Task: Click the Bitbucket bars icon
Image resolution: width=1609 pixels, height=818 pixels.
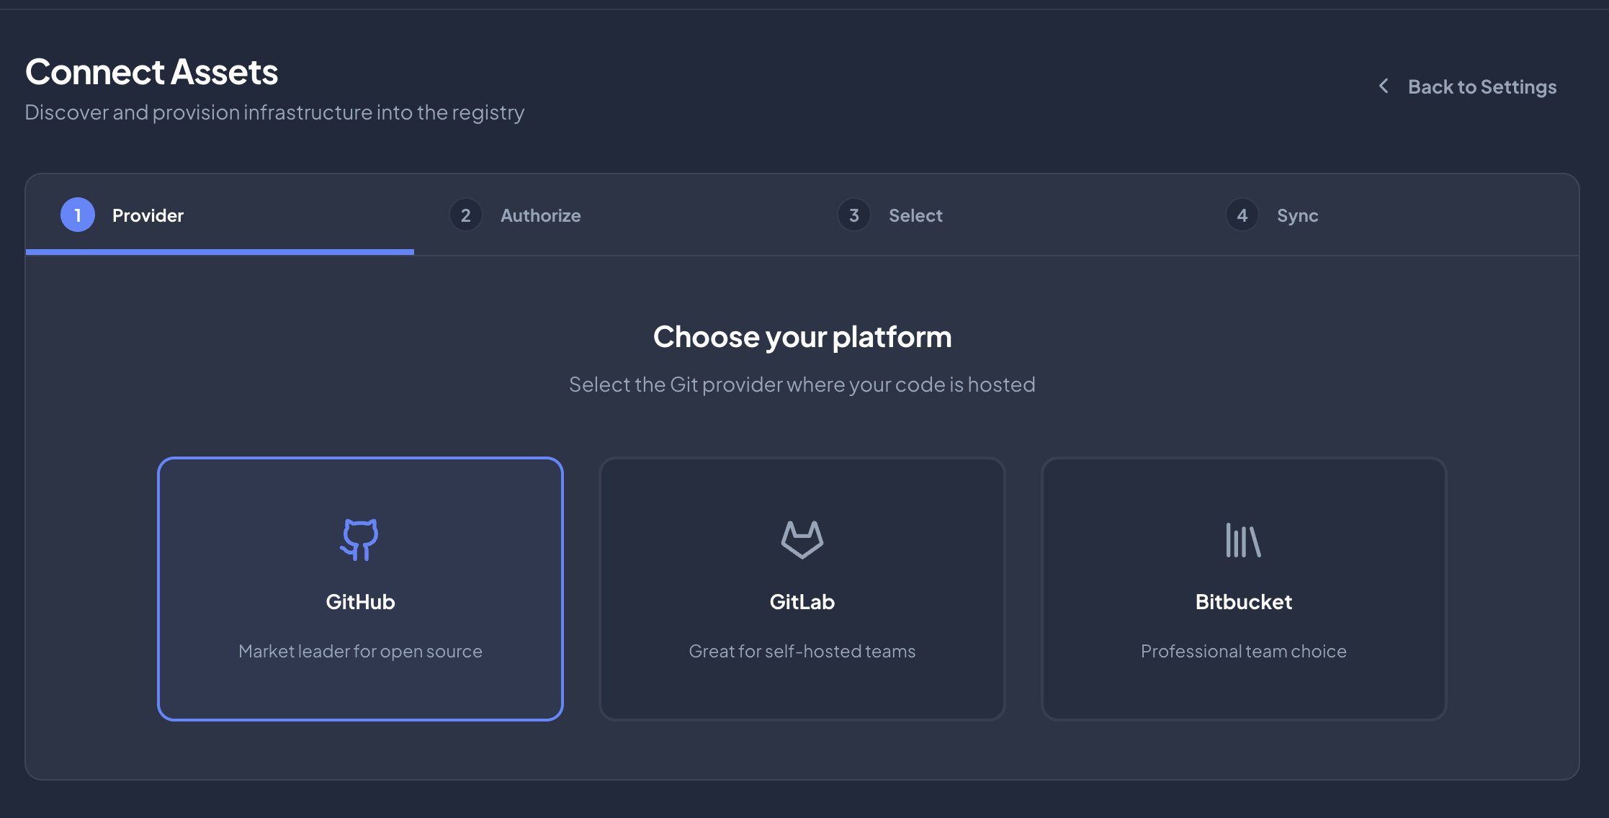Action: pyautogui.click(x=1243, y=539)
